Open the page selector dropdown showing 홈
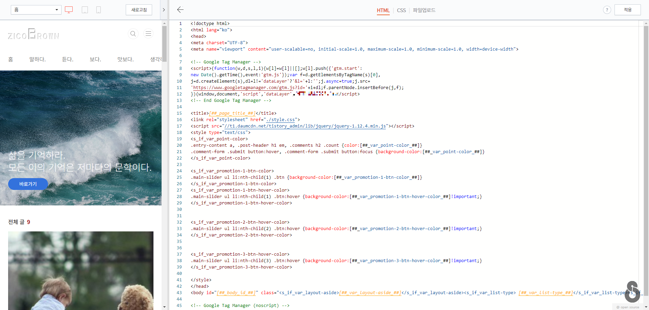The width and height of the screenshot is (649, 310). [36, 10]
